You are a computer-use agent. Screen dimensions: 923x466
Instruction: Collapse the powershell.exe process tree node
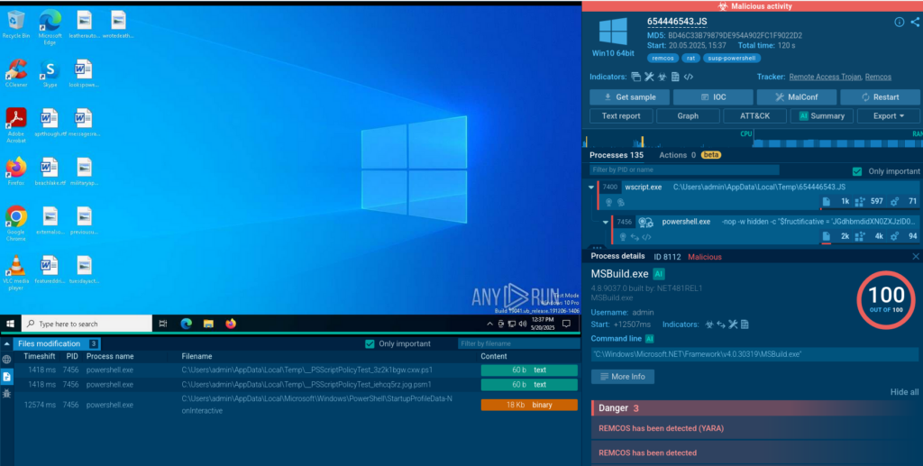coord(605,222)
